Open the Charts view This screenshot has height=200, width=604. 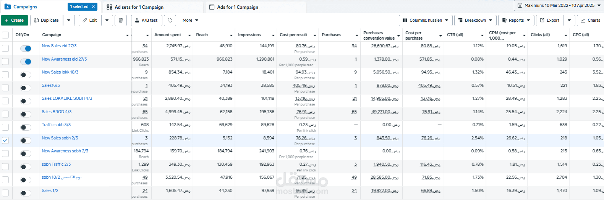point(590,20)
